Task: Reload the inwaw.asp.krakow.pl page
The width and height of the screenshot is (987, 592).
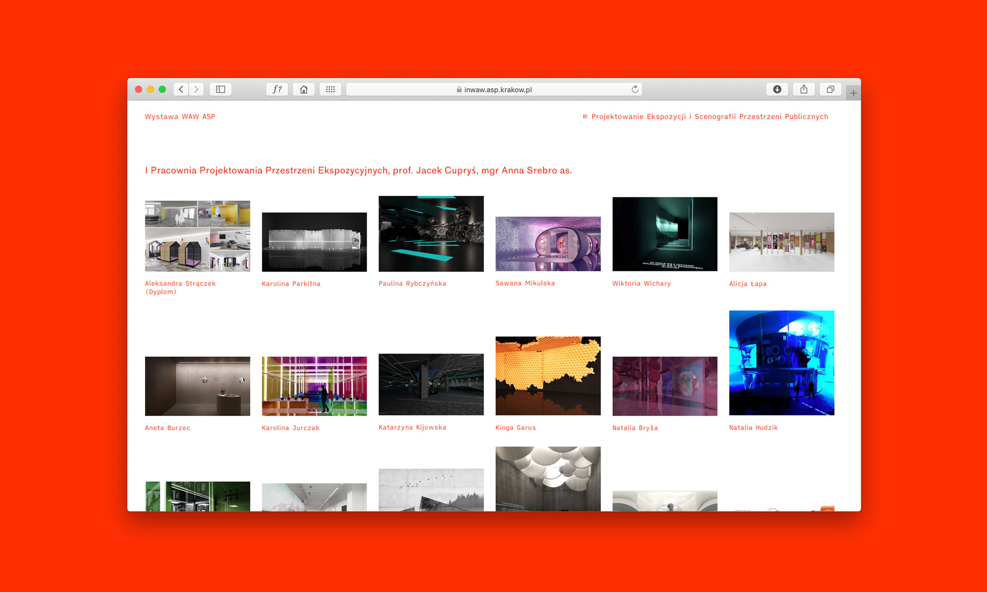Action: click(x=635, y=89)
